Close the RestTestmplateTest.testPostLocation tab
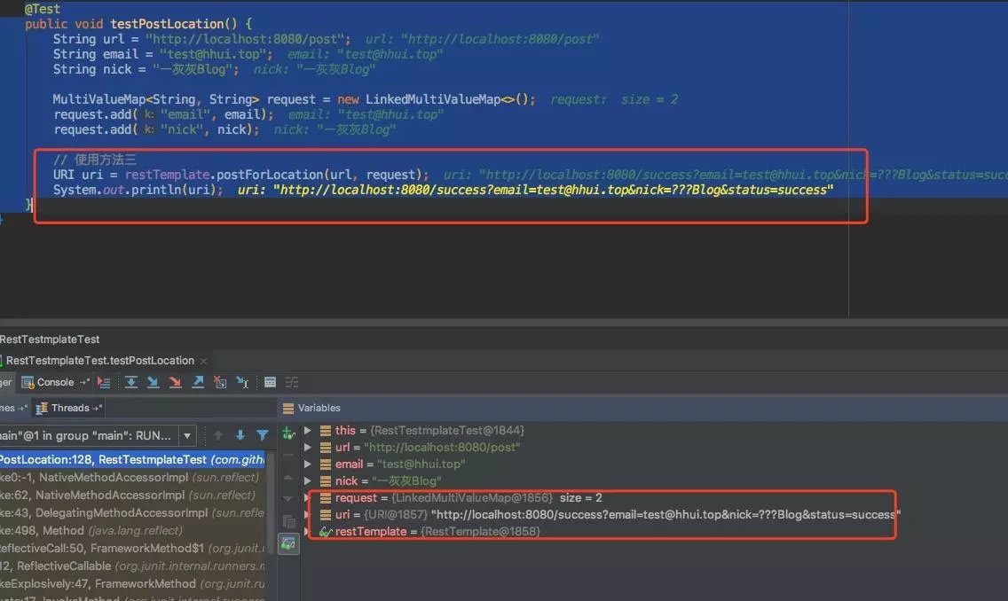1008x601 pixels. (204, 361)
